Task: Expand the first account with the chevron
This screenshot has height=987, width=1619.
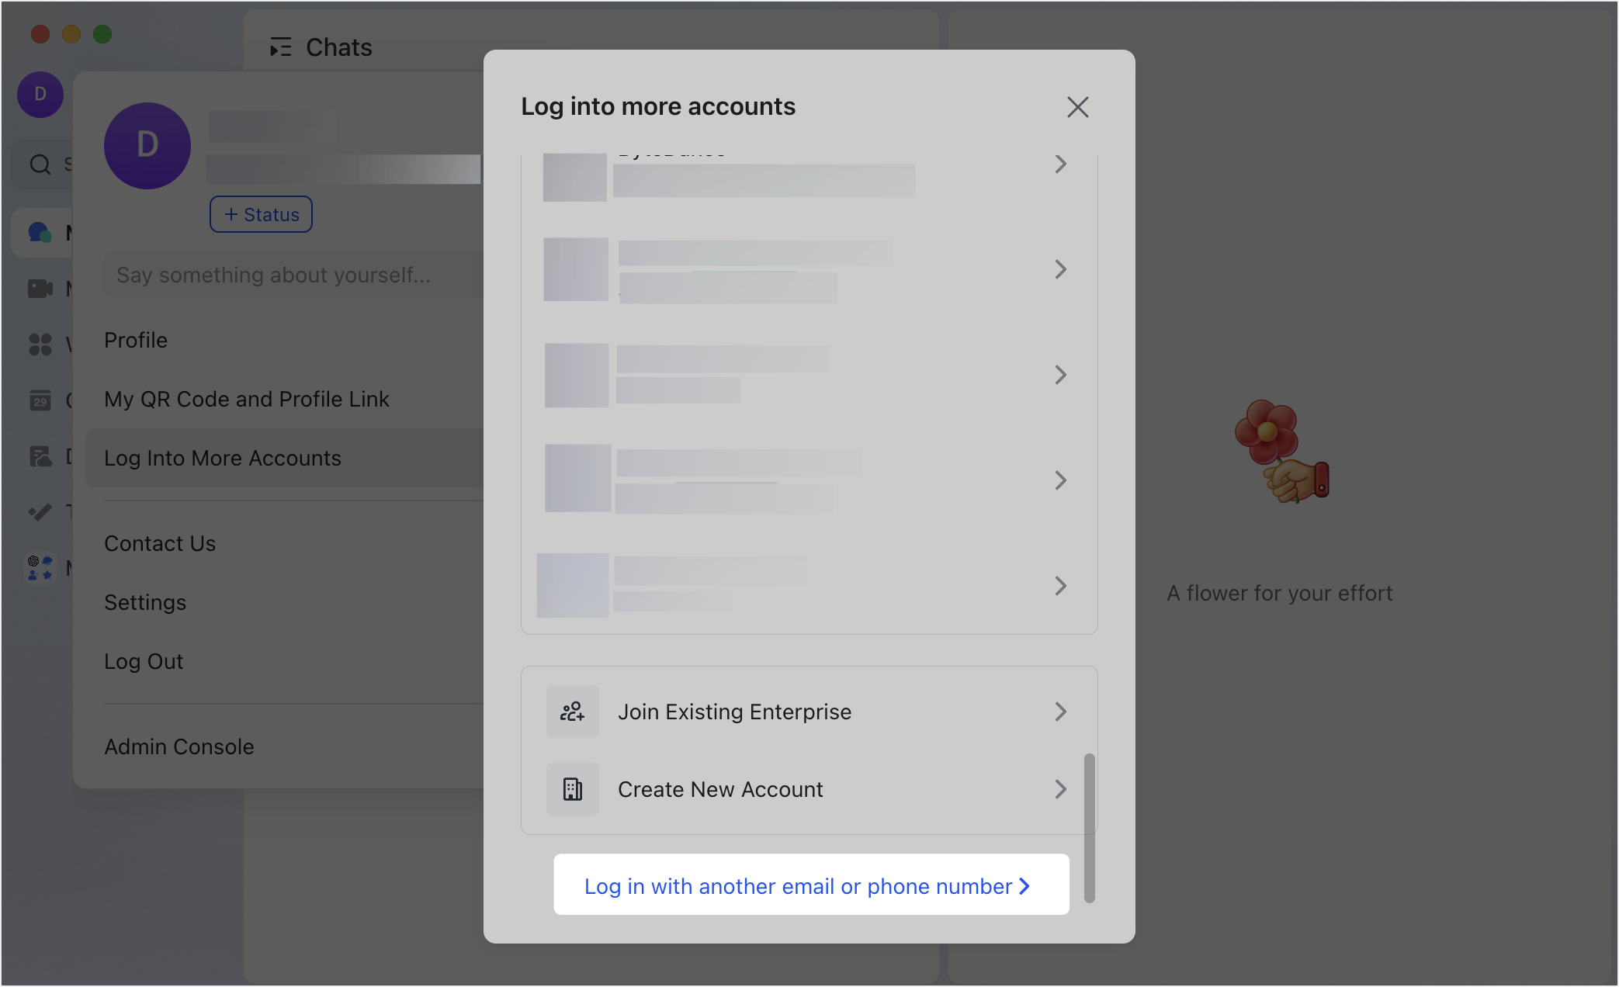Action: [1061, 164]
